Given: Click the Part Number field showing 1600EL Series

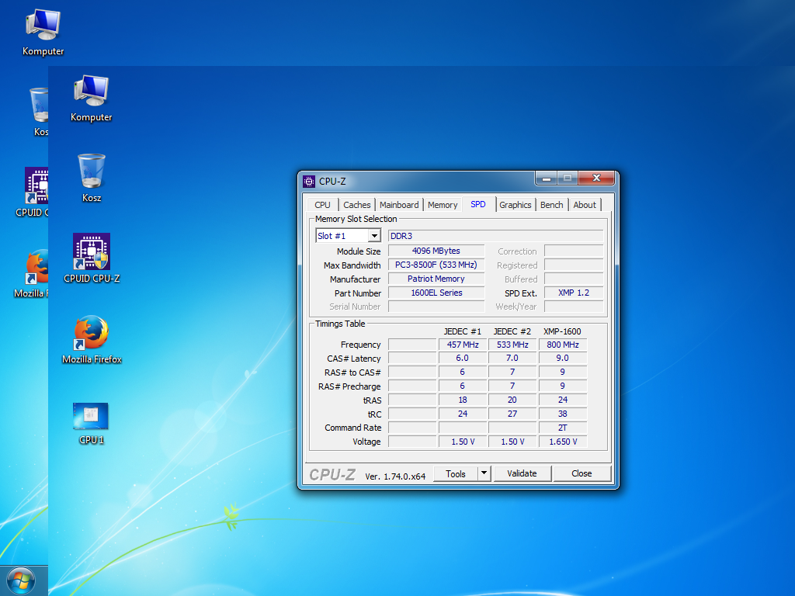Looking at the screenshot, I should pyautogui.click(x=436, y=293).
